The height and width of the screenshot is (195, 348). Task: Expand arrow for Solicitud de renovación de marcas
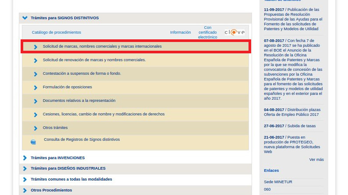(x=36, y=60)
